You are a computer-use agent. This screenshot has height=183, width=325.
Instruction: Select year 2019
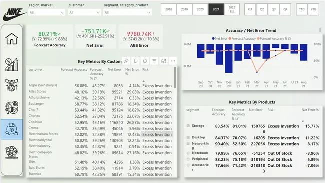click(184, 9)
